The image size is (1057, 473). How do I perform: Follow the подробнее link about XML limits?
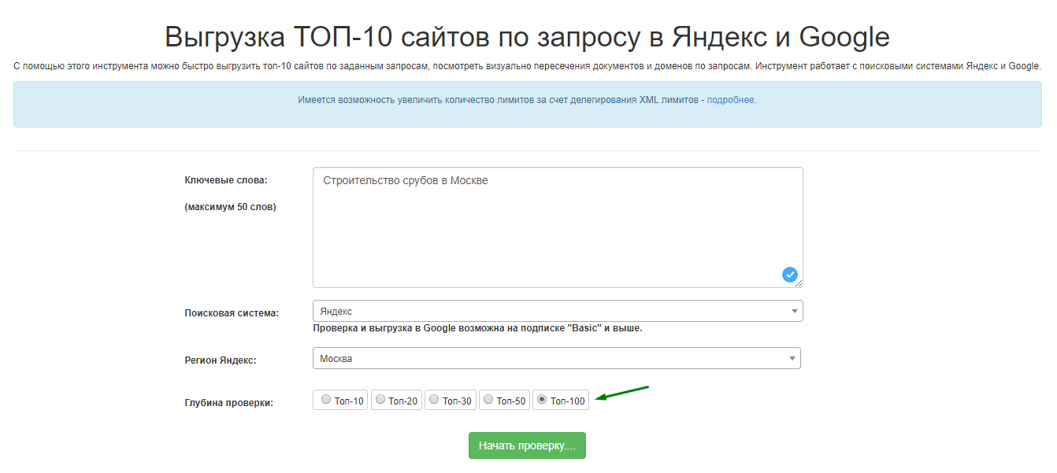(x=731, y=100)
